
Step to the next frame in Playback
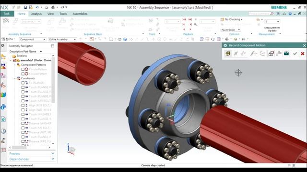pyautogui.click(x=190, y=24)
